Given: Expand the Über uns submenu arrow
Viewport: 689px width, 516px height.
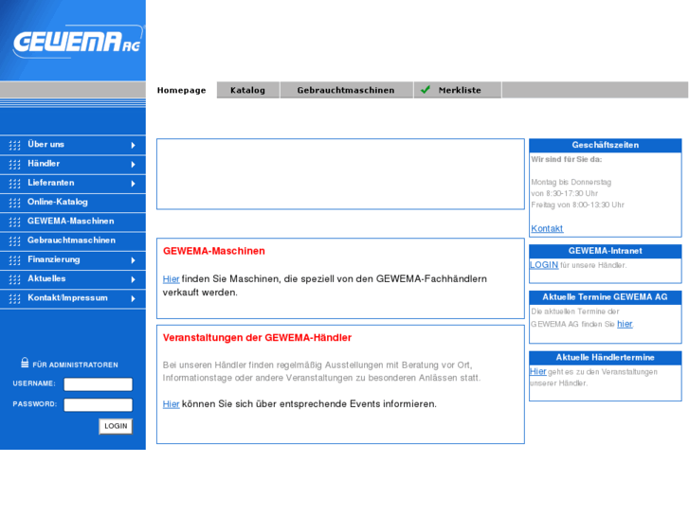Looking at the screenshot, I should (133, 146).
